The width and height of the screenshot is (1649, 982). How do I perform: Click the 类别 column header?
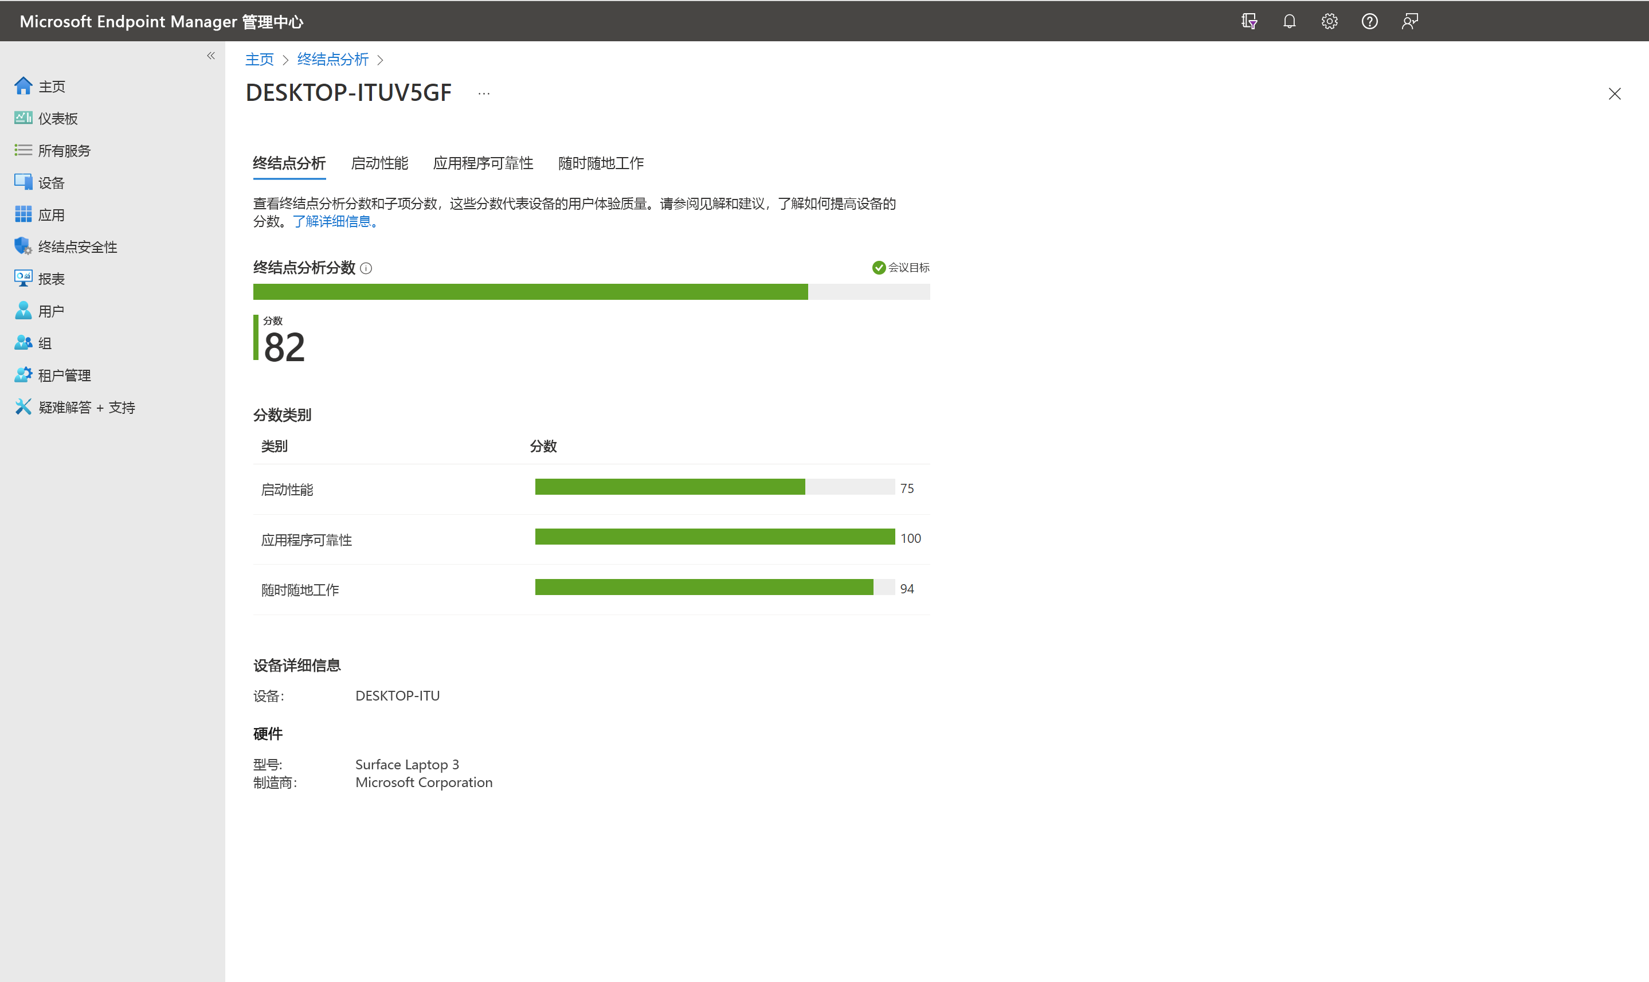[x=275, y=446]
